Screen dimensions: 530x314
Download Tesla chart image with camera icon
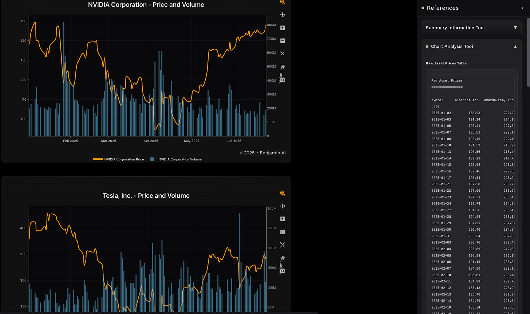(x=282, y=271)
